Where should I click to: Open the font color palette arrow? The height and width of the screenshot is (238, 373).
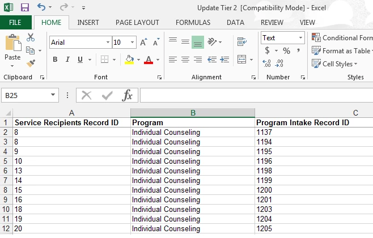coord(158,59)
